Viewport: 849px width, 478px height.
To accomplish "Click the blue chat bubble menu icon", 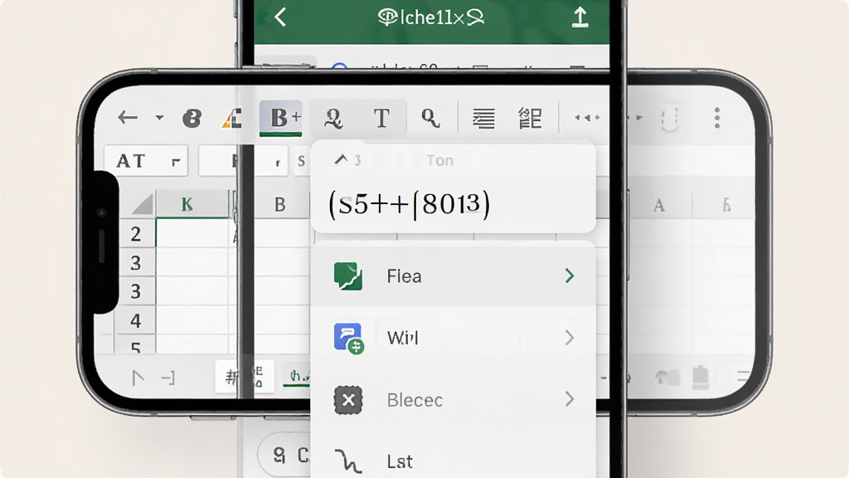I will click(349, 338).
